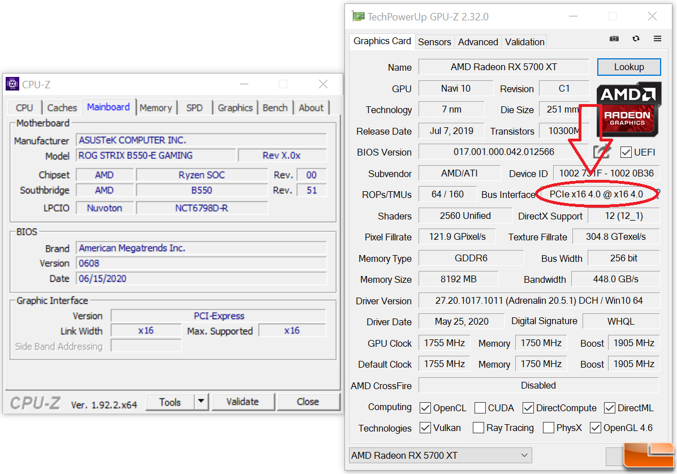Open the Caches tab in CPU-Z

62,107
